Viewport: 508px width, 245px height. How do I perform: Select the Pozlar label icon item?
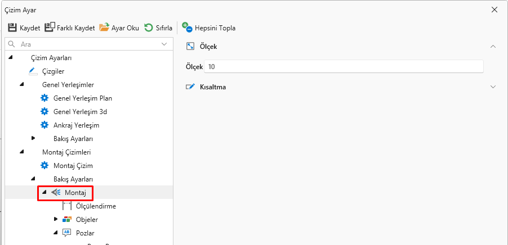67,233
